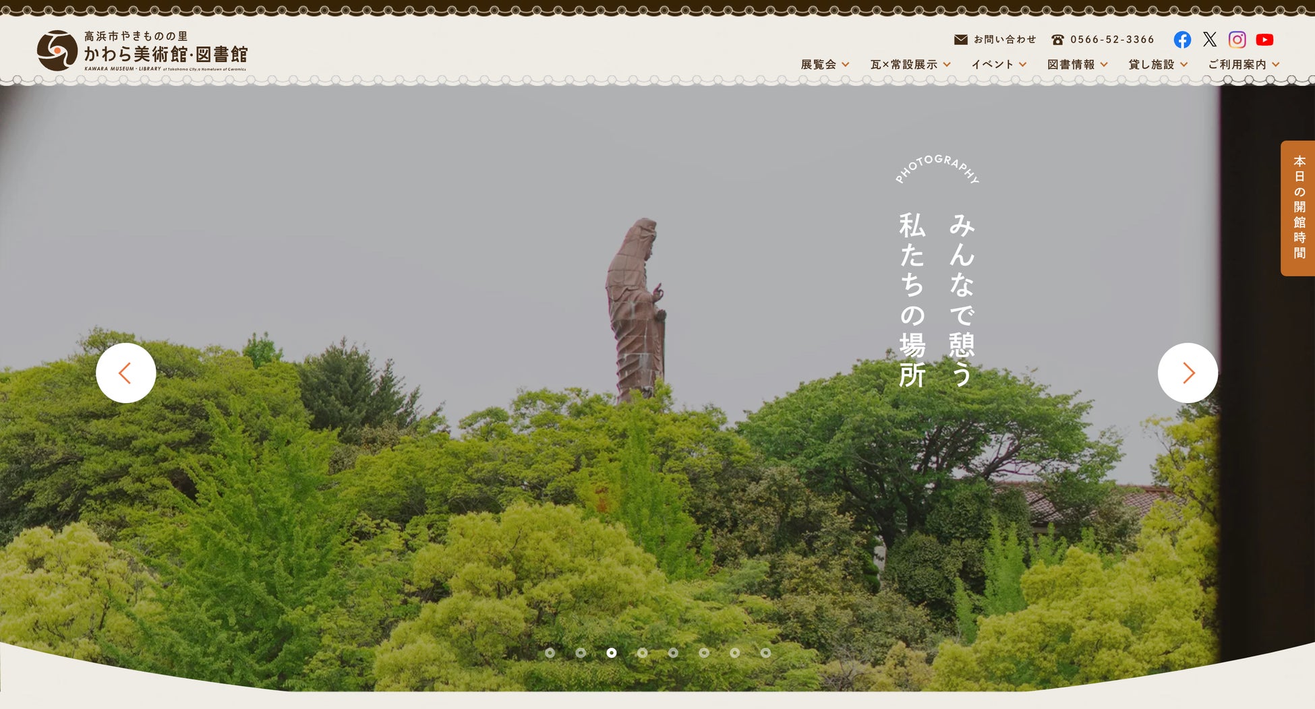
Task: Open the 展覧会 menu item
Action: point(819,65)
